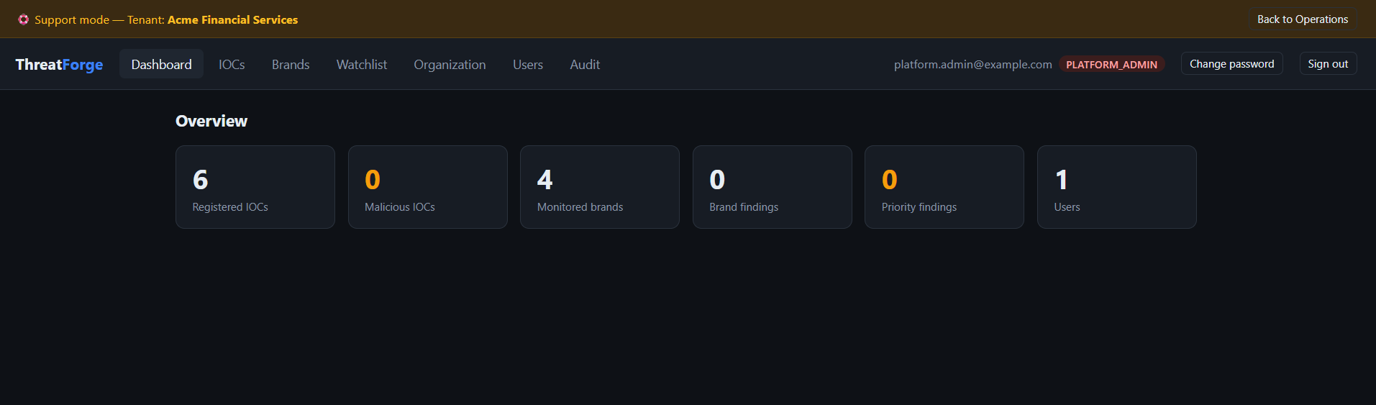
Task: Click the Overview heading text
Action: click(211, 121)
